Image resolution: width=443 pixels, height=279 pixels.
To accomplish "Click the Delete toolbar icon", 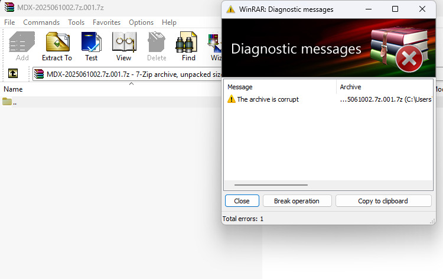I will pyautogui.click(x=157, y=46).
